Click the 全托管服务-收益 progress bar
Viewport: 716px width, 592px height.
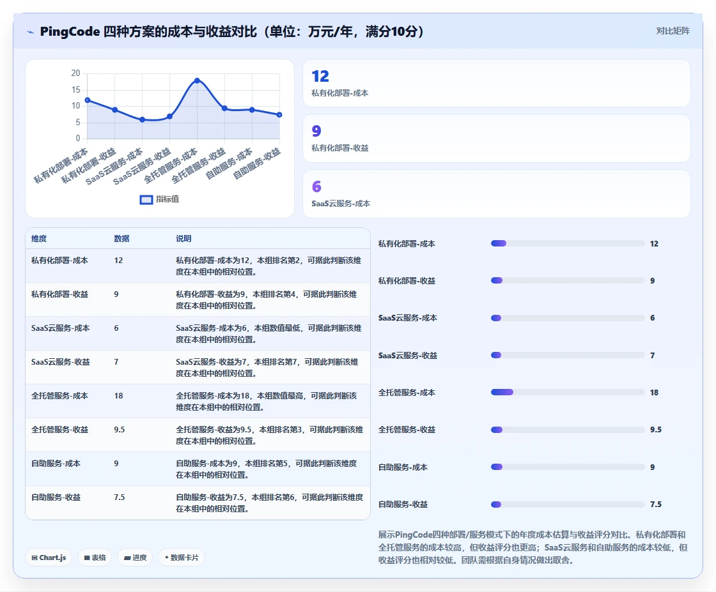[568, 430]
